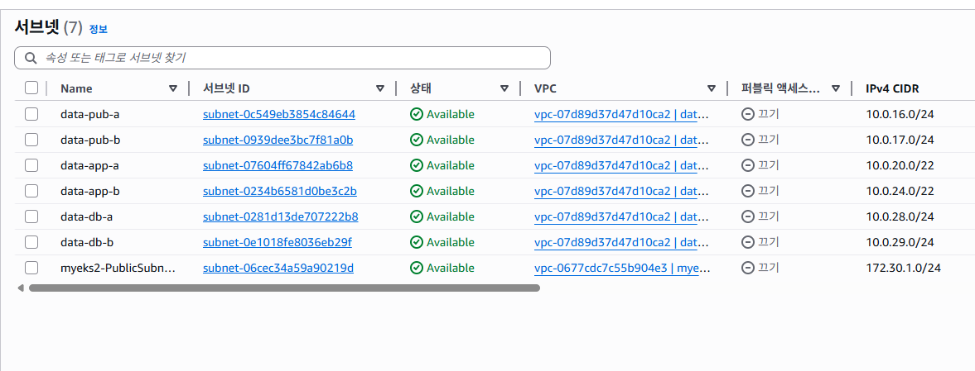Click the 끄기 off icon for data-db-b
975x371 pixels.
[x=748, y=242]
